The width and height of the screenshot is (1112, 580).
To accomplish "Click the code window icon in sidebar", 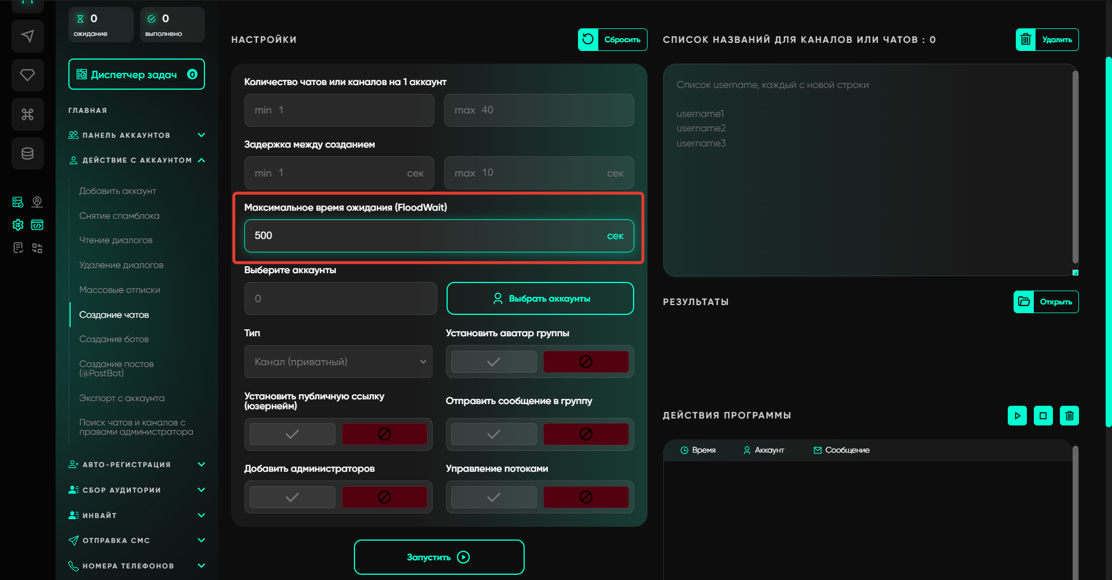I will [x=37, y=225].
